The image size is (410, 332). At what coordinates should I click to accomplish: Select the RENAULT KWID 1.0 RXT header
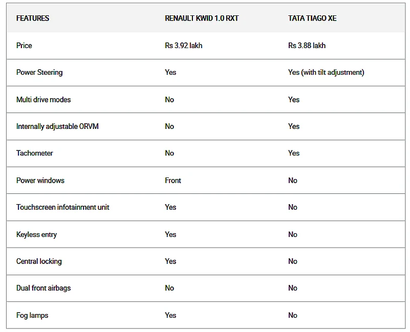(202, 18)
